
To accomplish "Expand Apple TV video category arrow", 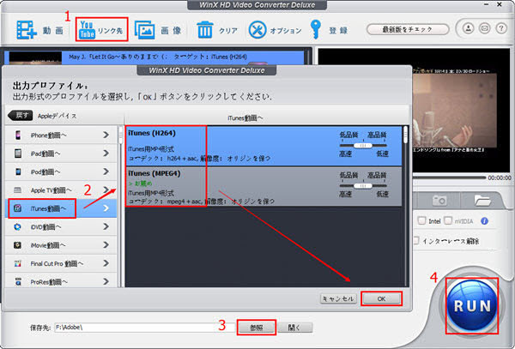I will (106, 190).
